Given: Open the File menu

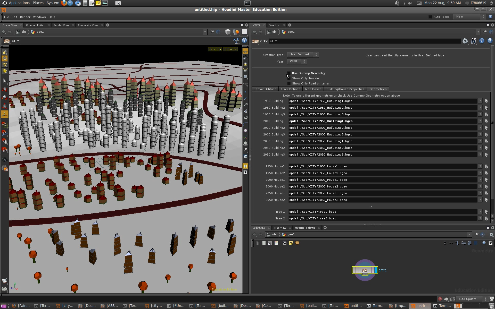Looking at the screenshot, I should 6,17.
